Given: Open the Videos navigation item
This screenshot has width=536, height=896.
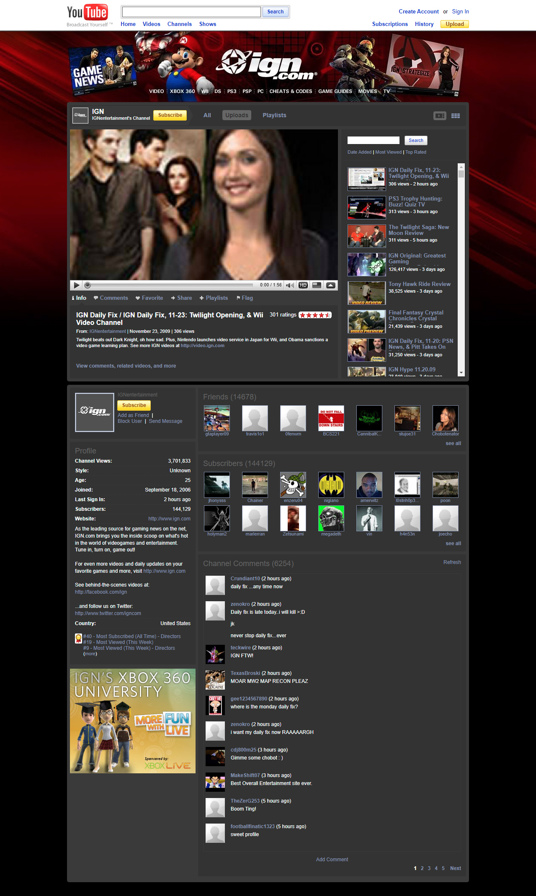Looking at the screenshot, I should [152, 24].
